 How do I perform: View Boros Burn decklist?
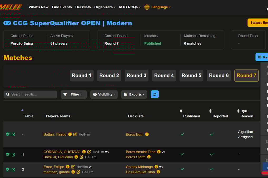pos(135,134)
